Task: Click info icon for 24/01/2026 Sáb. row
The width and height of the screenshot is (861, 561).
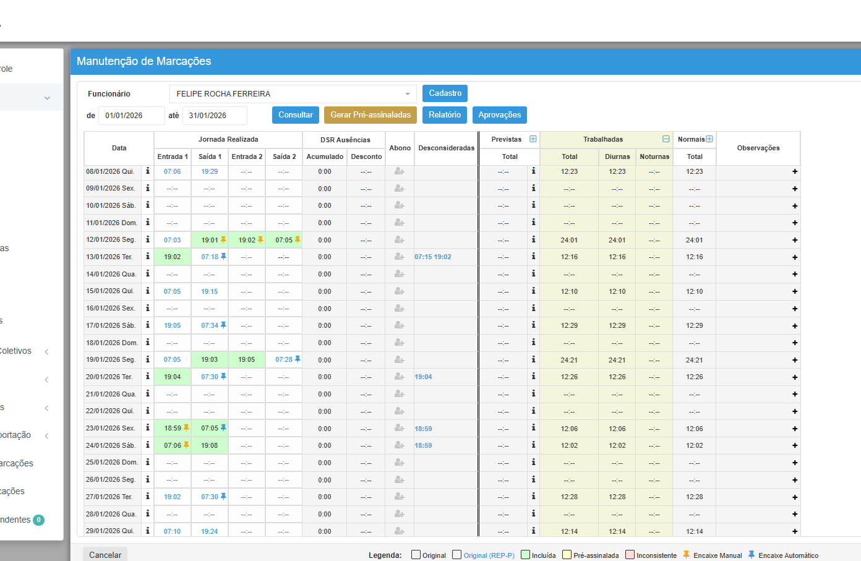Action: coord(148,445)
